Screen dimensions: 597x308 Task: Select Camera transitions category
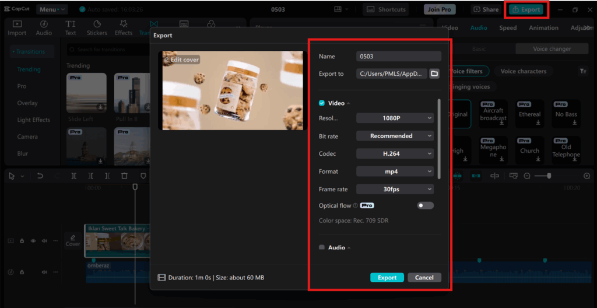click(27, 136)
